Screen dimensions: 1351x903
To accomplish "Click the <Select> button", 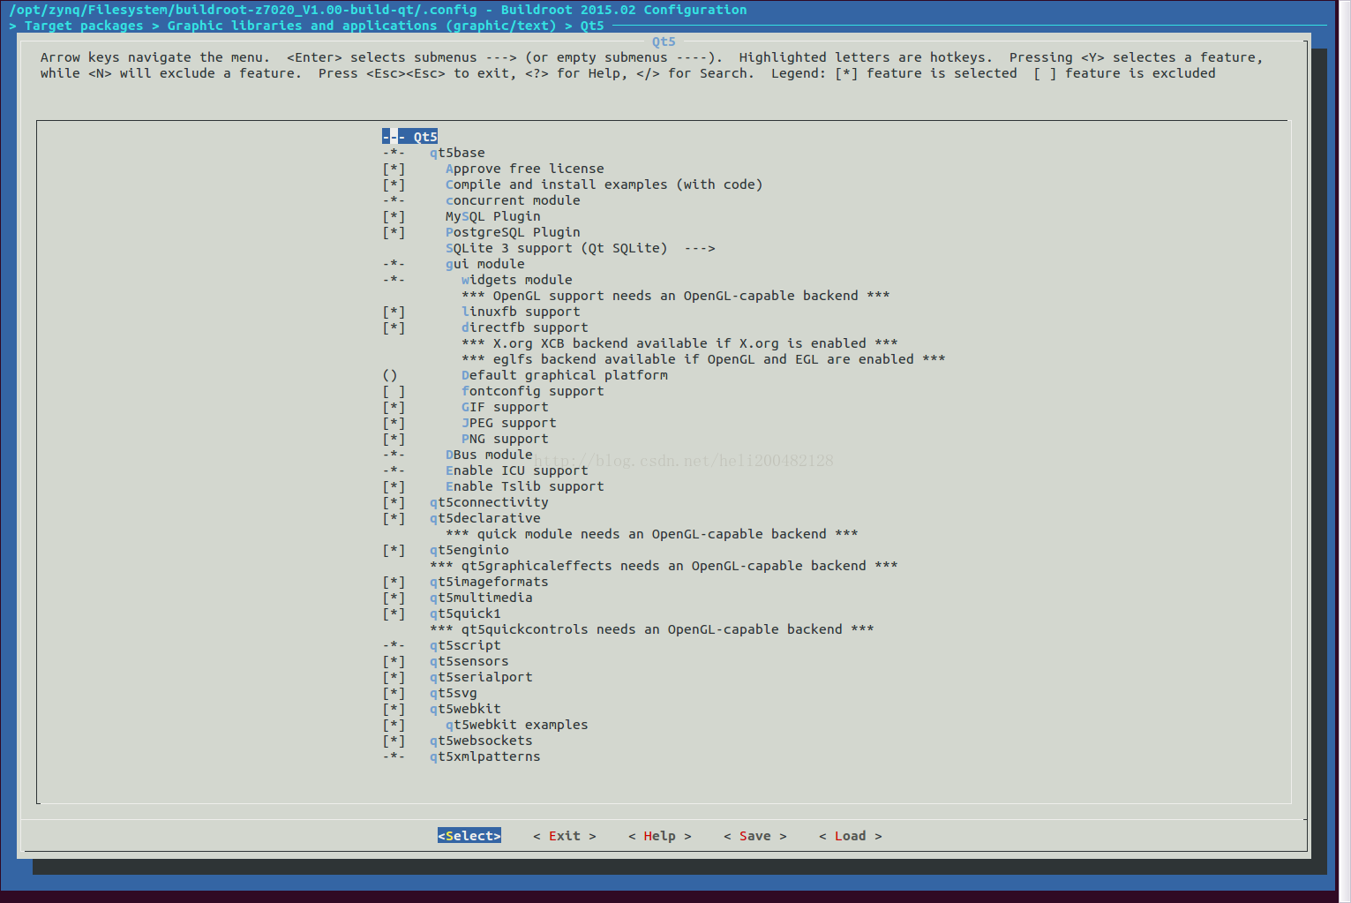I will [469, 836].
